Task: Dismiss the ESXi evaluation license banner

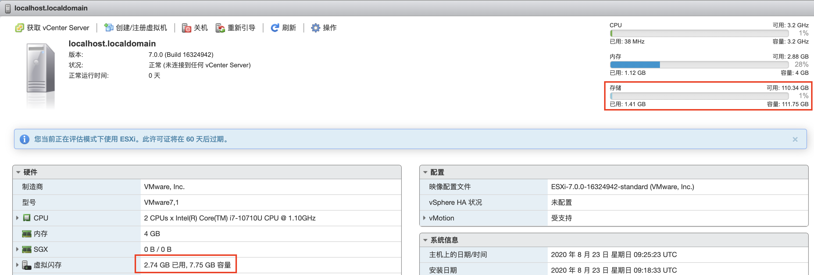Action: 795,140
